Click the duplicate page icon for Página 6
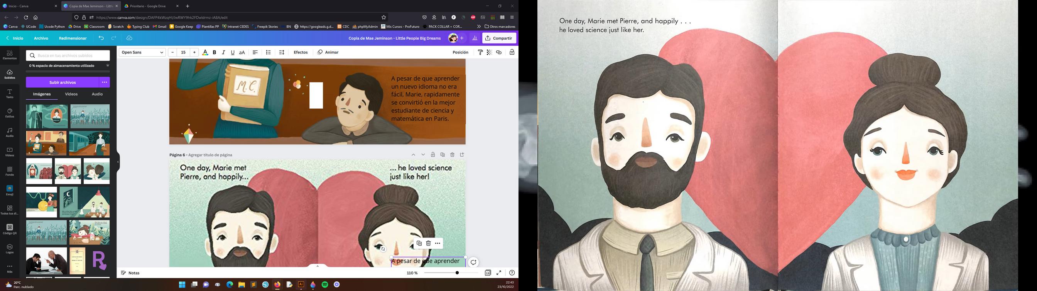 click(442, 155)
